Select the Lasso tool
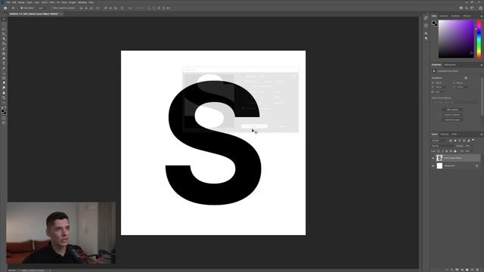 coord(4,29)
